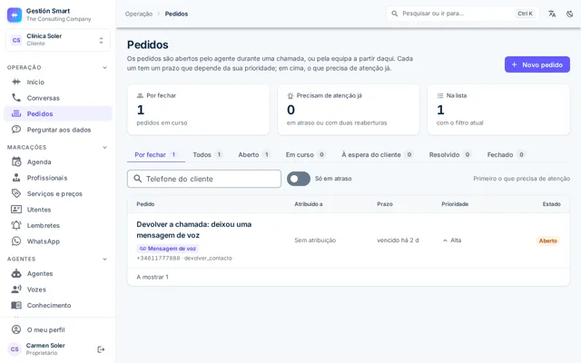This screenshot has width=581, height=363.
Task: Click the Na lista list icon
Action: pos(439,95)
